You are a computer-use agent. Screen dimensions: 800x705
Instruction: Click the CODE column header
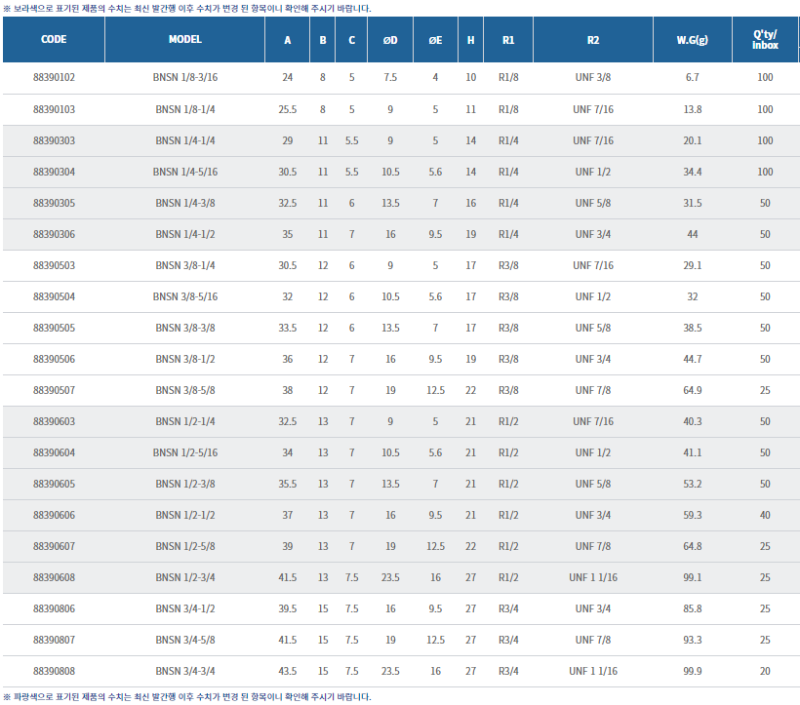pos(54,41)
